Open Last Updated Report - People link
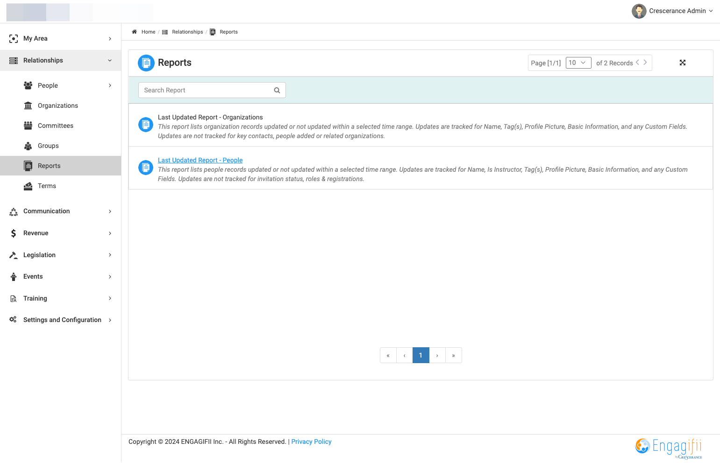This screenshot has height=463, width=720. coord(200,160)
